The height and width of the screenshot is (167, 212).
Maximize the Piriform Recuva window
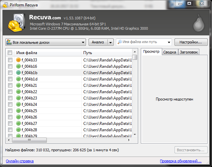point(189,4)
